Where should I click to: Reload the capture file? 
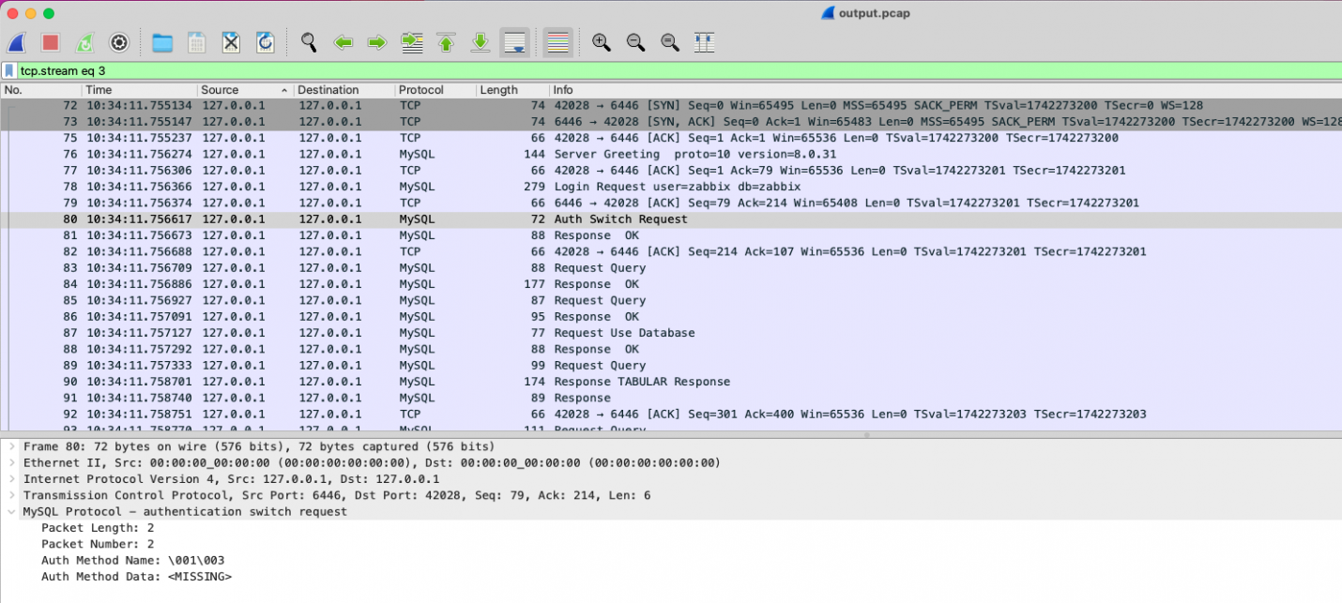266,42
